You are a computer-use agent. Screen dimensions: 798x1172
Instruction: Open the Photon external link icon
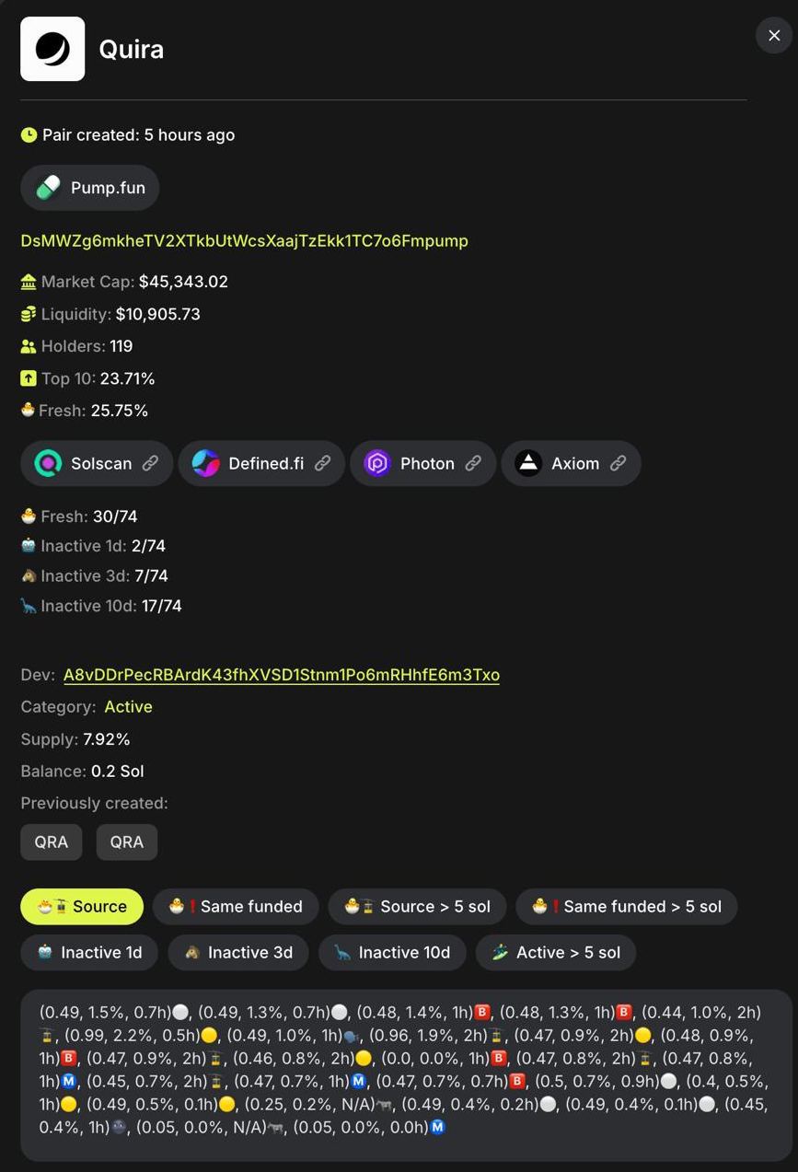point(473,463)
